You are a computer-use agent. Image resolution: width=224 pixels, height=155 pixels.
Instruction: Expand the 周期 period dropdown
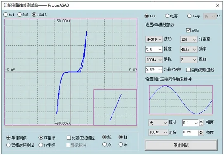pyautogui.click(x=188, y=59)
